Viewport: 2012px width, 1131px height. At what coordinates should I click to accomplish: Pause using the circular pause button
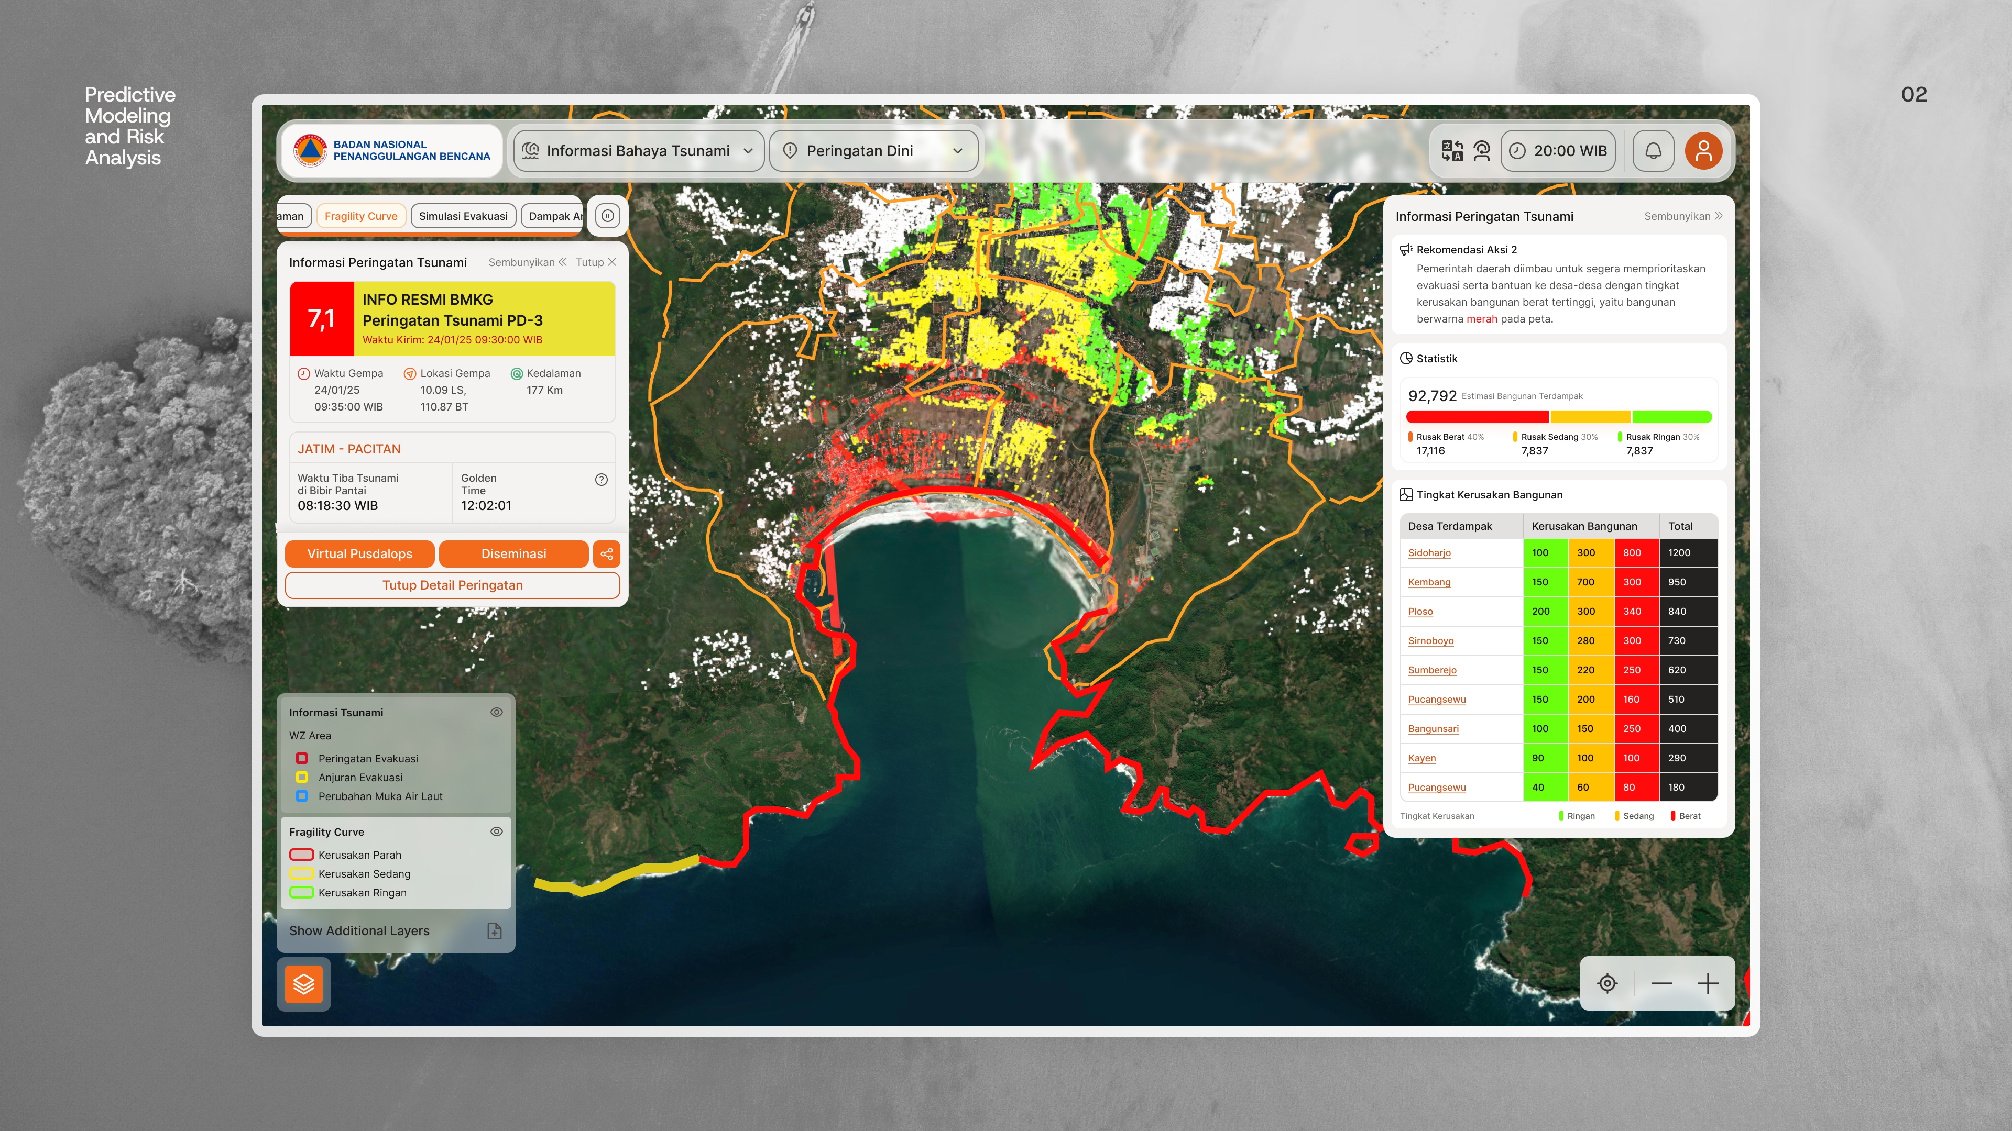point(607,216)
